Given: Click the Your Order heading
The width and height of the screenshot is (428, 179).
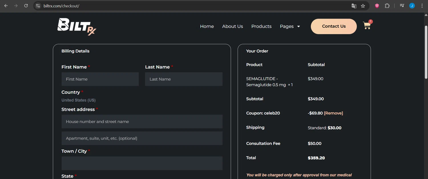Looking at the screenshot, I should pos(257,51).
